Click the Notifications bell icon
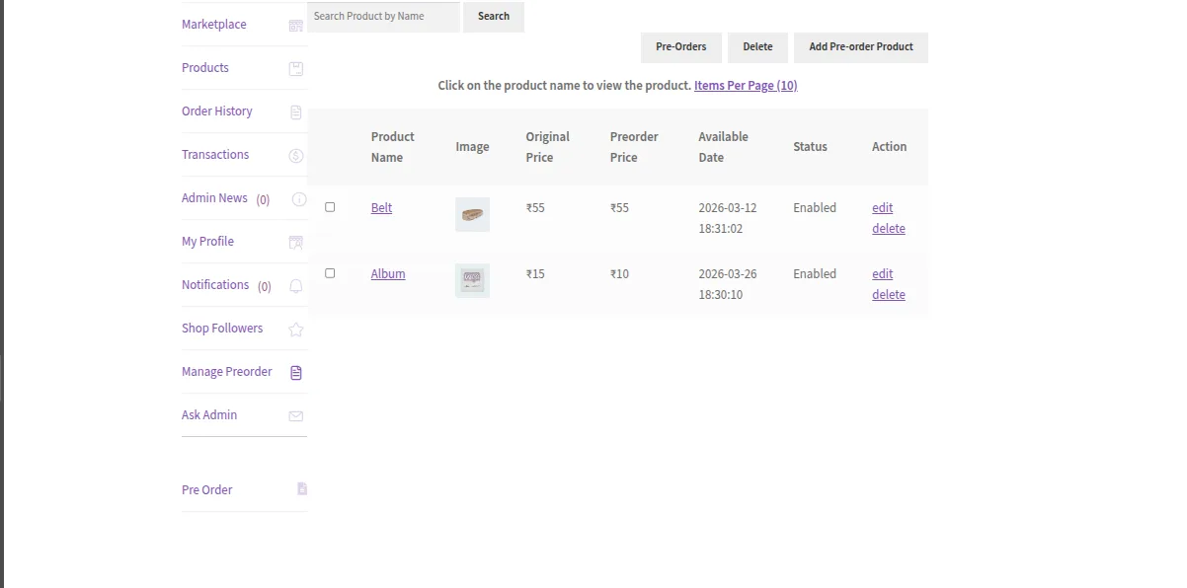Image resolution: width=1187 pixels, height=588 pixels. 295,286
